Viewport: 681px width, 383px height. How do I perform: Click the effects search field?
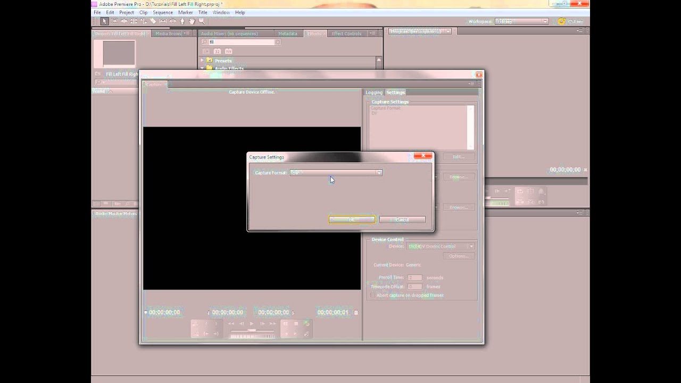pos(242,42)
